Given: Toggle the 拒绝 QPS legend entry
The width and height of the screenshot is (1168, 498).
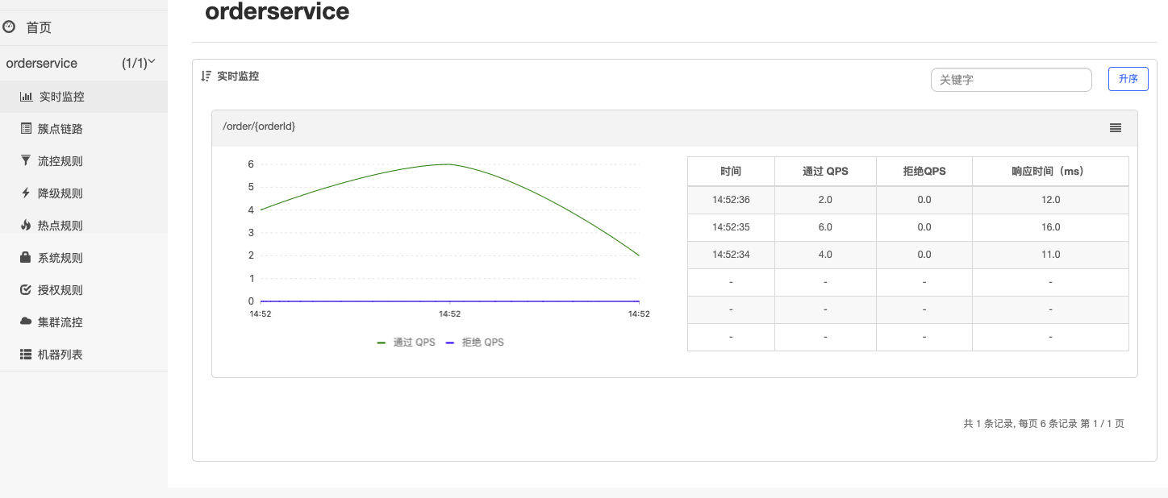Looking at the screenshot, I should (x=474, y=342).
